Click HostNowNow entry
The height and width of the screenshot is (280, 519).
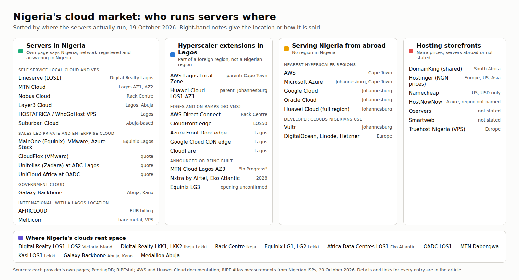pos(454,102)
